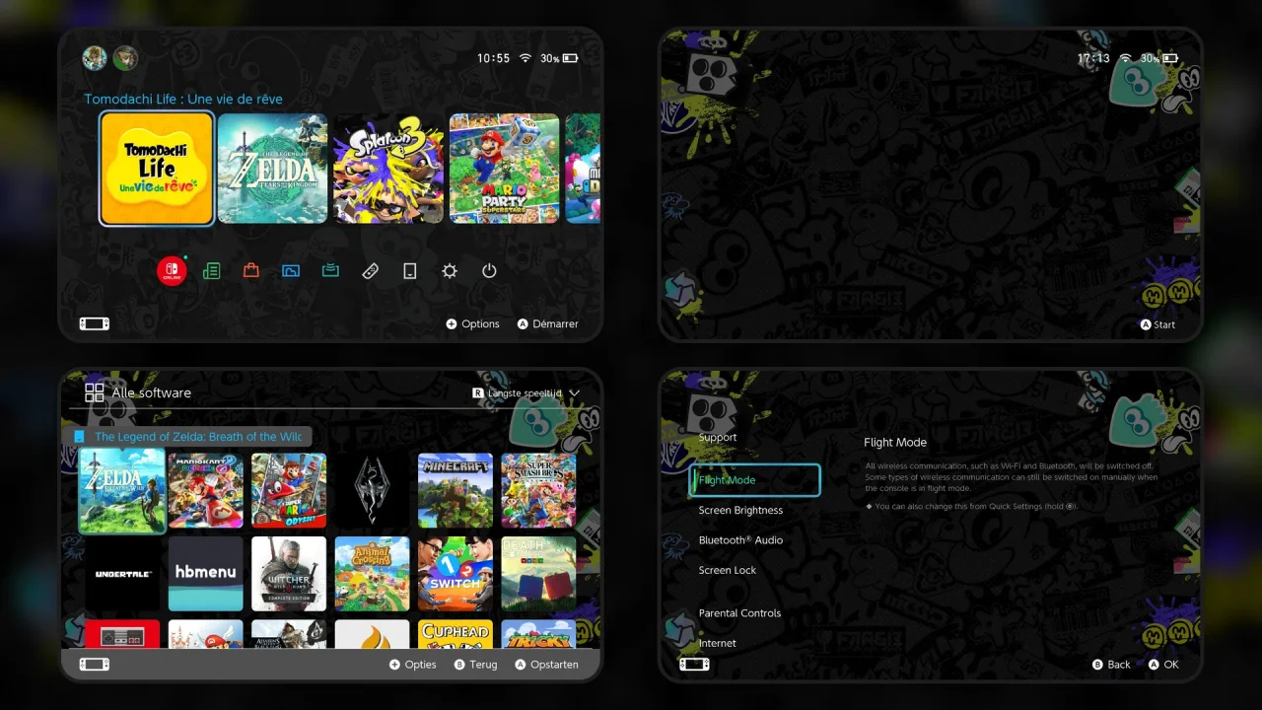Select Bluetooth Audio in the settings list

click(x=740, y=540)
